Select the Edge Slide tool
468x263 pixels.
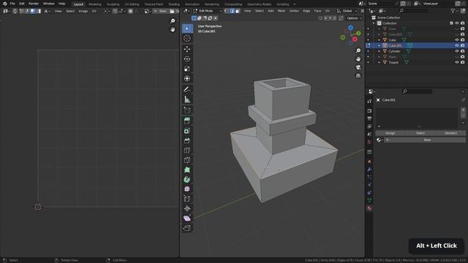[x=187, y=199]
